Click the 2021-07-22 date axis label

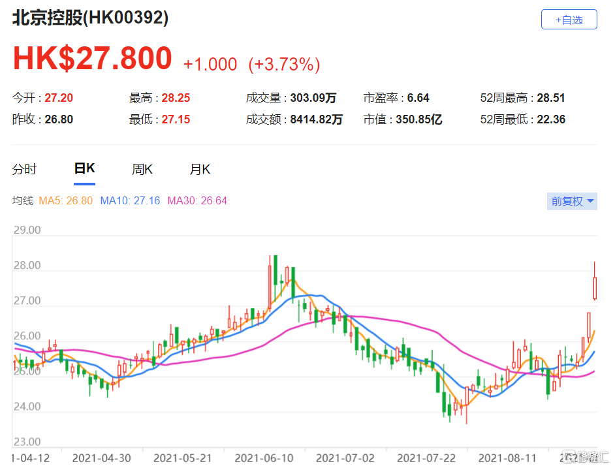tap(426, 458)
